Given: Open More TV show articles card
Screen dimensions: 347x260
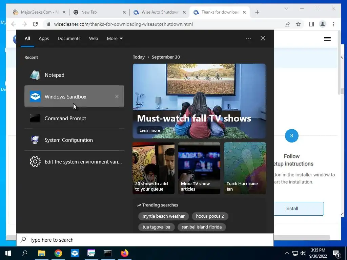Looking at the screenshot, I should pos(199,168).
